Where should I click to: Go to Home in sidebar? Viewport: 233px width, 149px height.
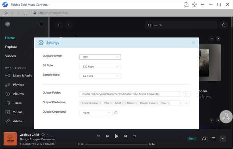pyautogui.click(x=10, y=38)
